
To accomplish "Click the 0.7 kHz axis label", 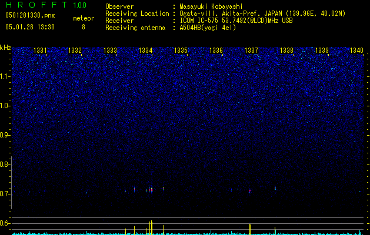I will pos(4,194).
